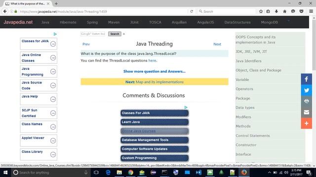Follow the 'here' ThreadLocal questions link
Image resolution: width=316 pixels, height=177 pixels.
(x=152, y=60)
